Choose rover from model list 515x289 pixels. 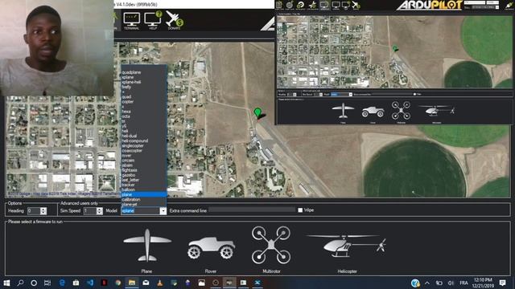point(126,156)
